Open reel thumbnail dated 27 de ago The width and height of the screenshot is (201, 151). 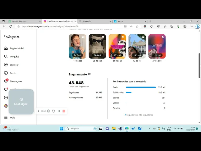pyautogui.click(x=157, y=46)
